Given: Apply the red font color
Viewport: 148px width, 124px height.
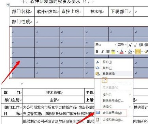Looking at the screenshot, I should [x=121, y=52].
